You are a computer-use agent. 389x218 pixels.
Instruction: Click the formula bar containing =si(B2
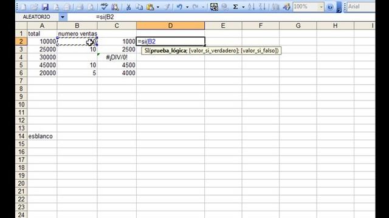(x=221, y=17)
